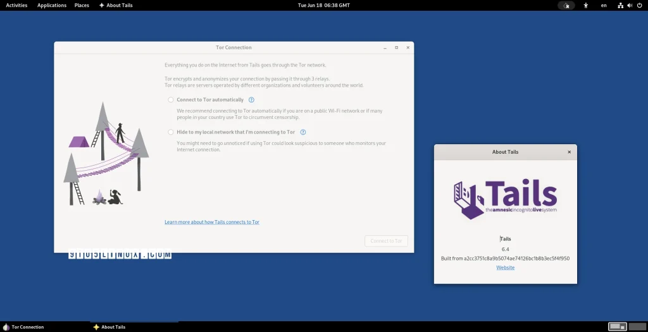Open the About Tails app menu
The width and height of the screenshot is (648, 332).
116,5
